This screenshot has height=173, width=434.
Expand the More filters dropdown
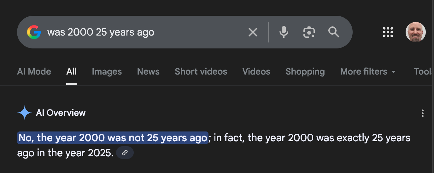tap(368, 72)
